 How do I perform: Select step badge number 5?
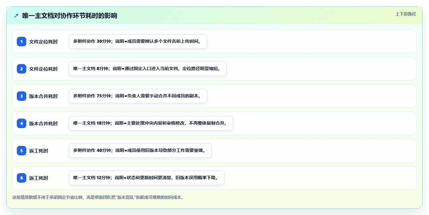coord(22,151)
